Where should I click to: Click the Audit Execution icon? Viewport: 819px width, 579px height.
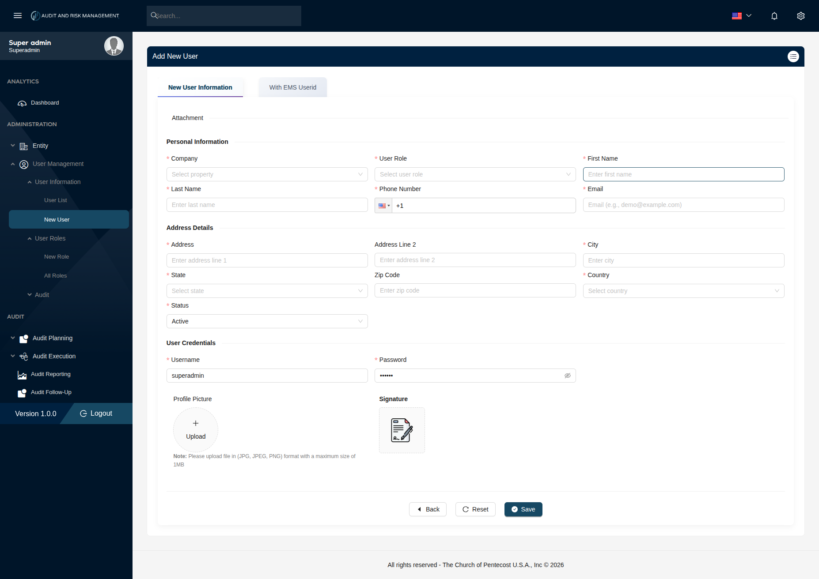(x=24, y=357)
